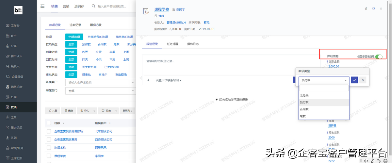Open the 票据记录 tab

[96, 25]
